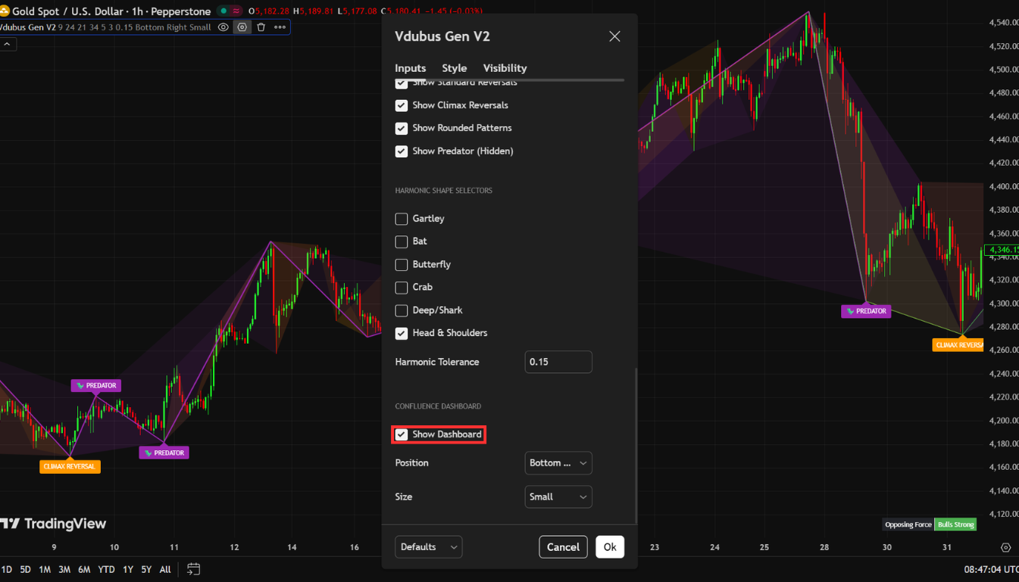
Task: Open the Defaults dropdown
Action: point(429,546)
